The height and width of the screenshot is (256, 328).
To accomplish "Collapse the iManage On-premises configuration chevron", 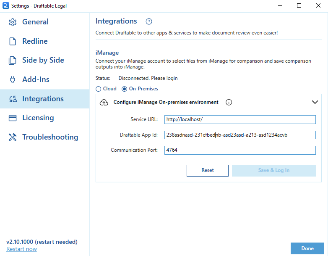I will (x=315, y=102).
